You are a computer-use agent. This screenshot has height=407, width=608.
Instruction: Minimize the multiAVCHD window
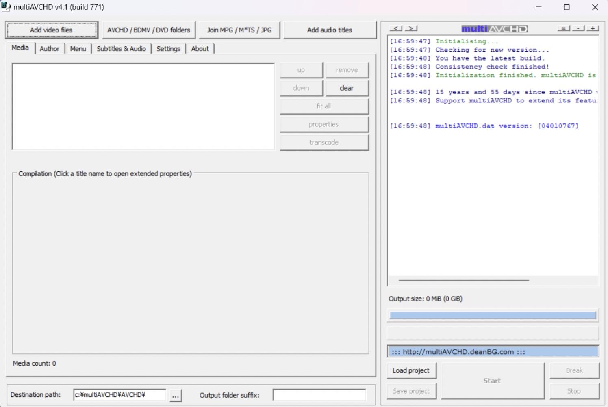point(539,7)
